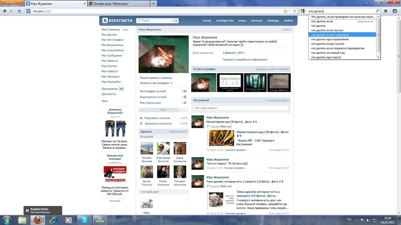Screen dimensions: 401x225
Task: Click Заполнить контакты
Action: tap(158, 124)
